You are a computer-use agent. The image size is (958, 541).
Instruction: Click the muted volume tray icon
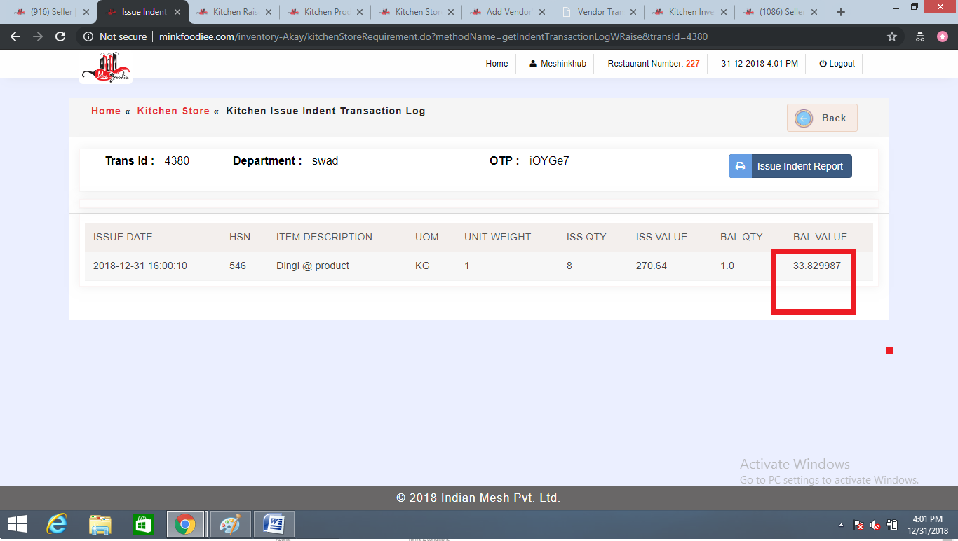tap(876, 525)
